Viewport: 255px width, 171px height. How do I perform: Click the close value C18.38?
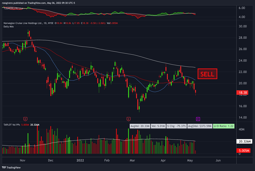pos(85,23)
